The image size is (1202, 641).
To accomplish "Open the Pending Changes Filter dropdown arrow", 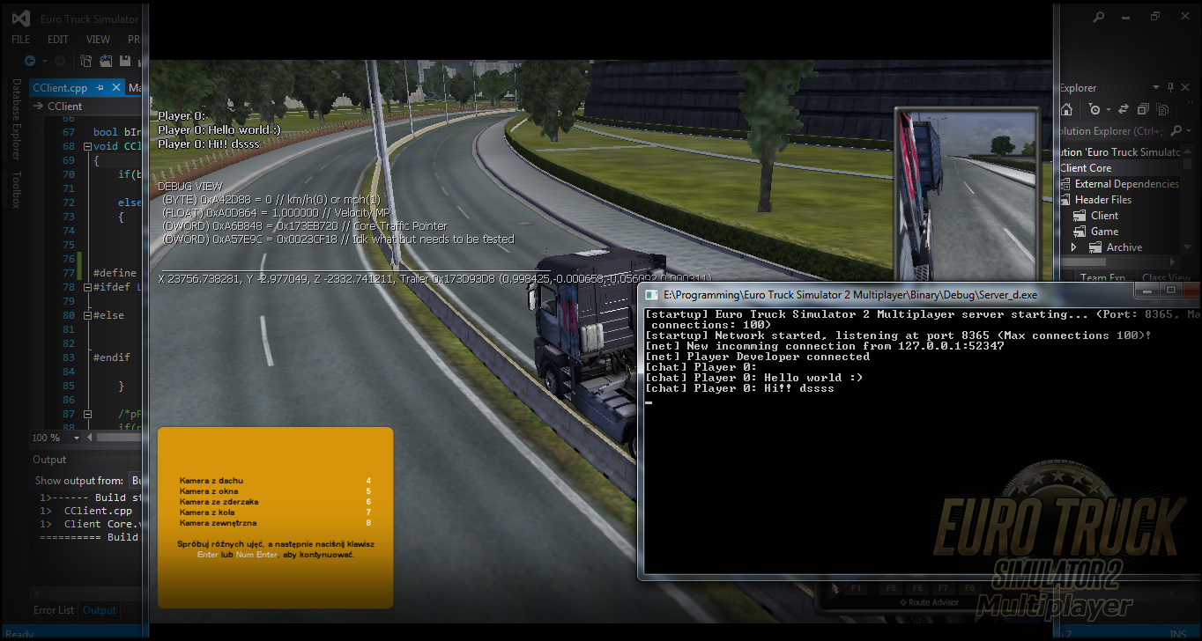I will click(x=1107, y=109).
